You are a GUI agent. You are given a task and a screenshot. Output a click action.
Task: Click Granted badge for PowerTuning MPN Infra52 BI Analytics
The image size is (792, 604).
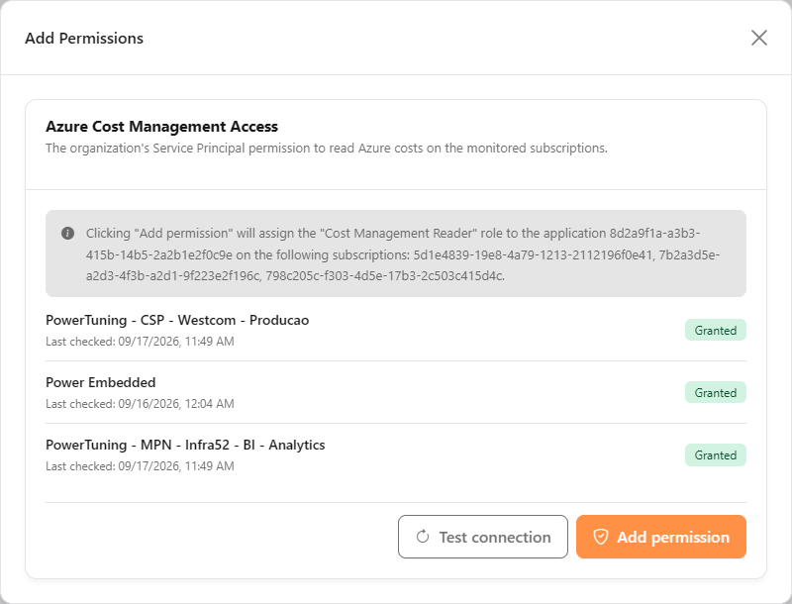pyautogui.click(x=715, y=455)
